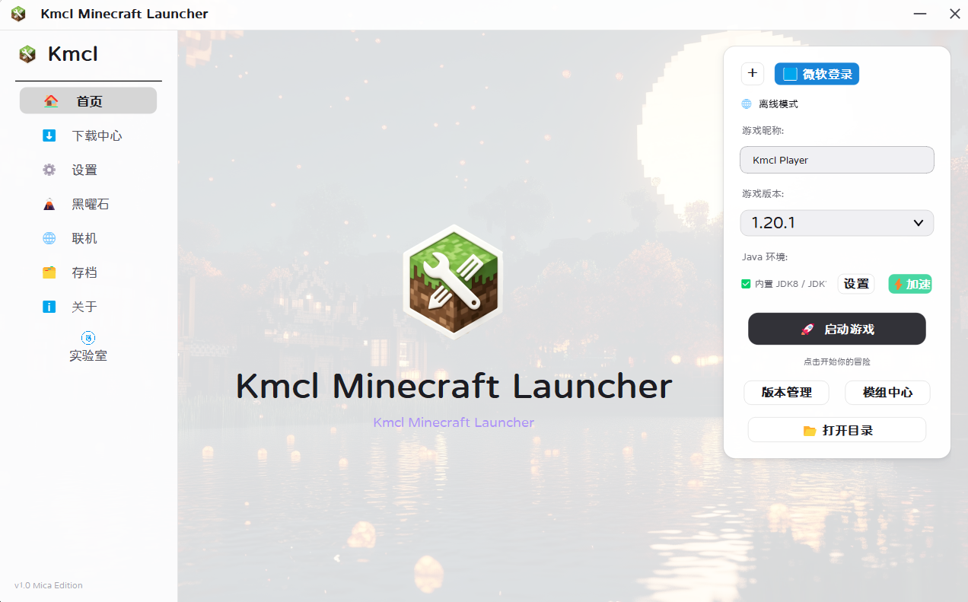Open the 存档 saves page

(x=88, y=272)
